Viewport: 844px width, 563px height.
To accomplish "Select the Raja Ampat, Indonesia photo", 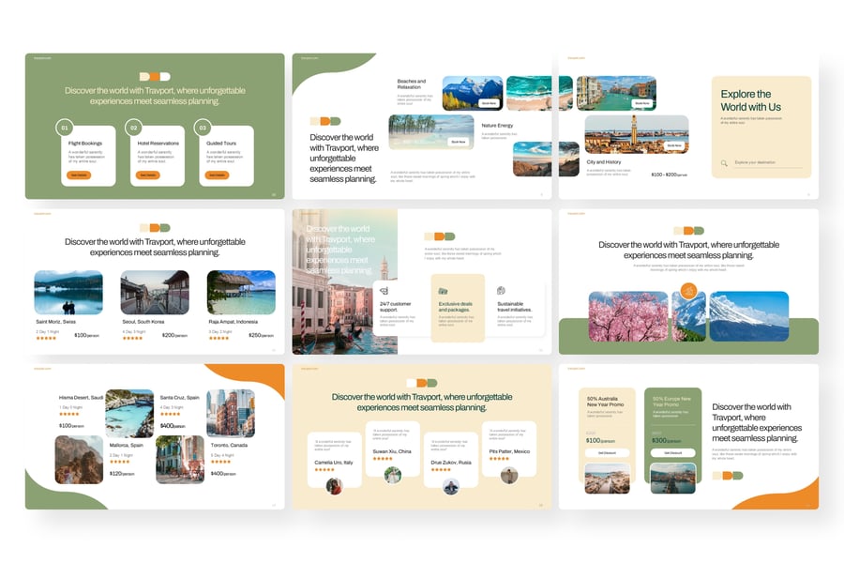I will (x=241, y=293).
